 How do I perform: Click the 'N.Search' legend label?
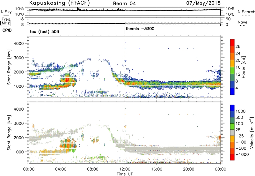tap(246, 12)
